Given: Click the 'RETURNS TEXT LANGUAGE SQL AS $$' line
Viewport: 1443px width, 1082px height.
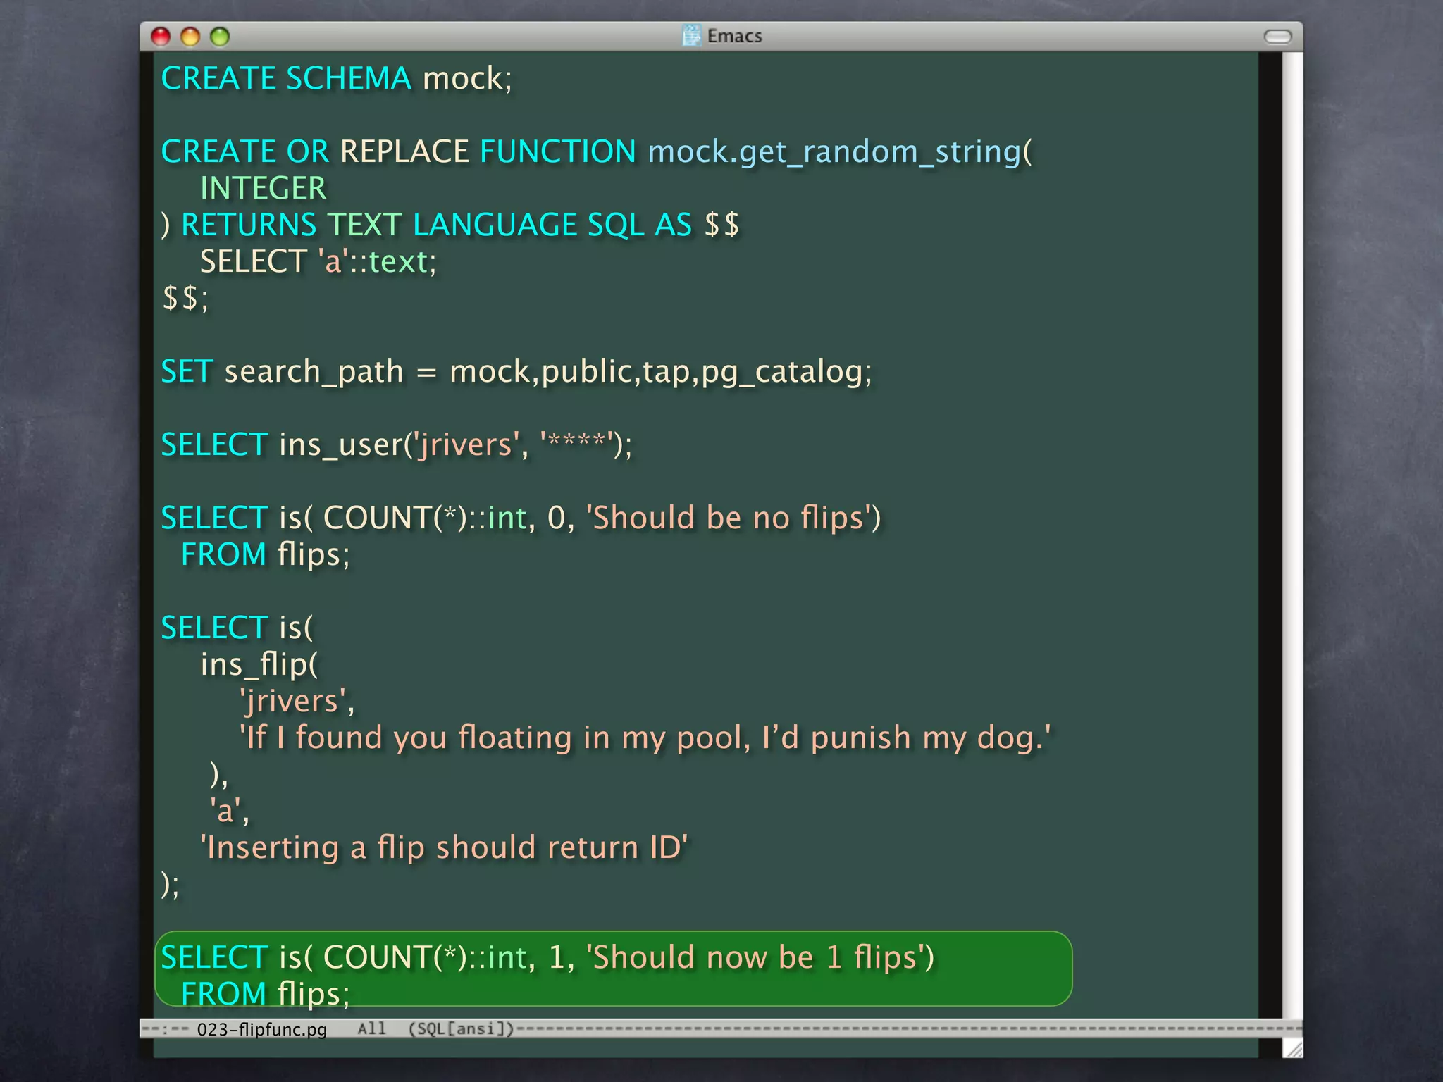Looking at the screenshot, I should [450, 225].
